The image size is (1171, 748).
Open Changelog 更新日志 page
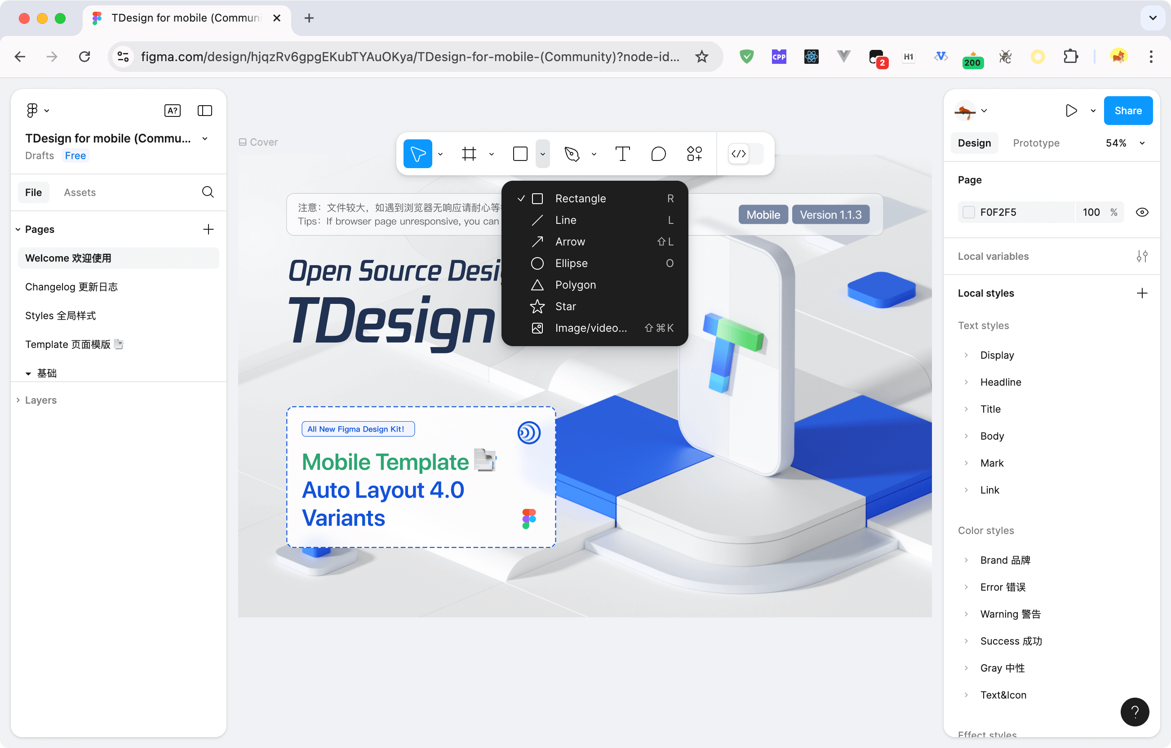tap(71, 287)
